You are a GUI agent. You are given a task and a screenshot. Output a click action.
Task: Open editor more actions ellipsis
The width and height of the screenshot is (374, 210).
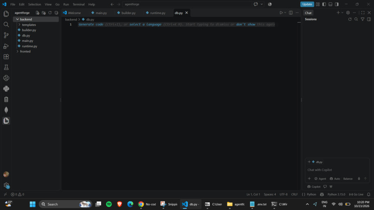[297, 13]
